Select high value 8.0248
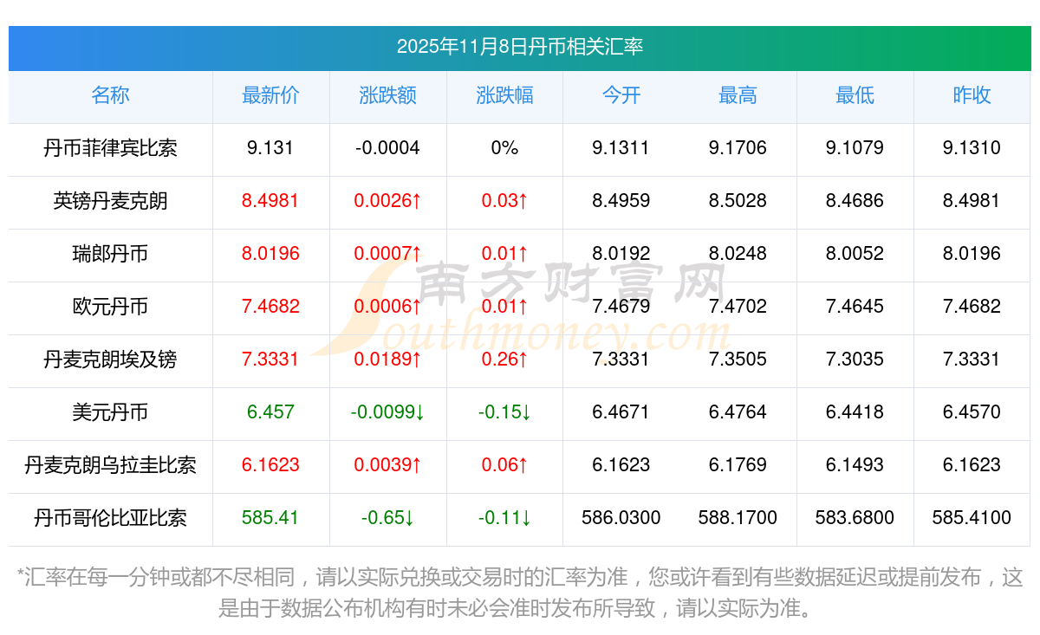The height and width of the screenshot is (635, 1040). click(x=738, y=254)
